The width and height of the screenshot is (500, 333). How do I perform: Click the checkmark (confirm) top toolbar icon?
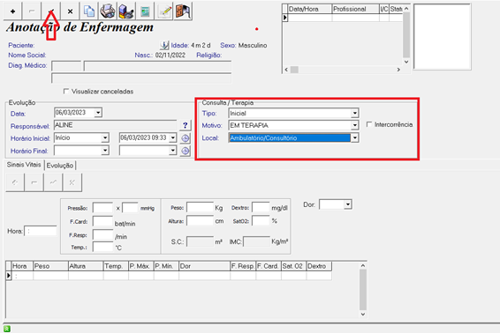click(x=51, y=11)
